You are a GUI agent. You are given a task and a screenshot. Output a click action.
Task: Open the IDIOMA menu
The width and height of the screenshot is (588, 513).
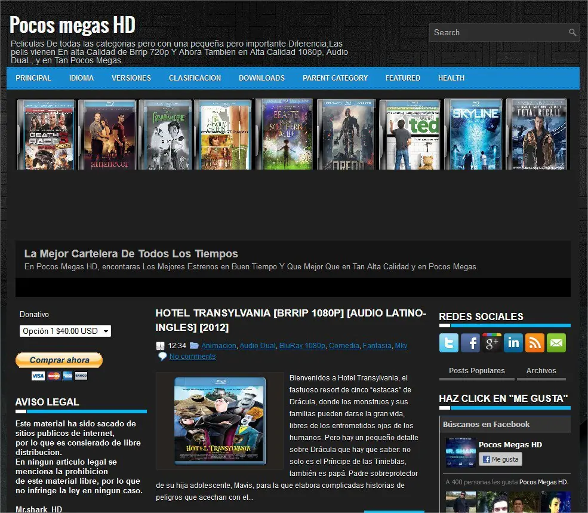pos(81,78)
